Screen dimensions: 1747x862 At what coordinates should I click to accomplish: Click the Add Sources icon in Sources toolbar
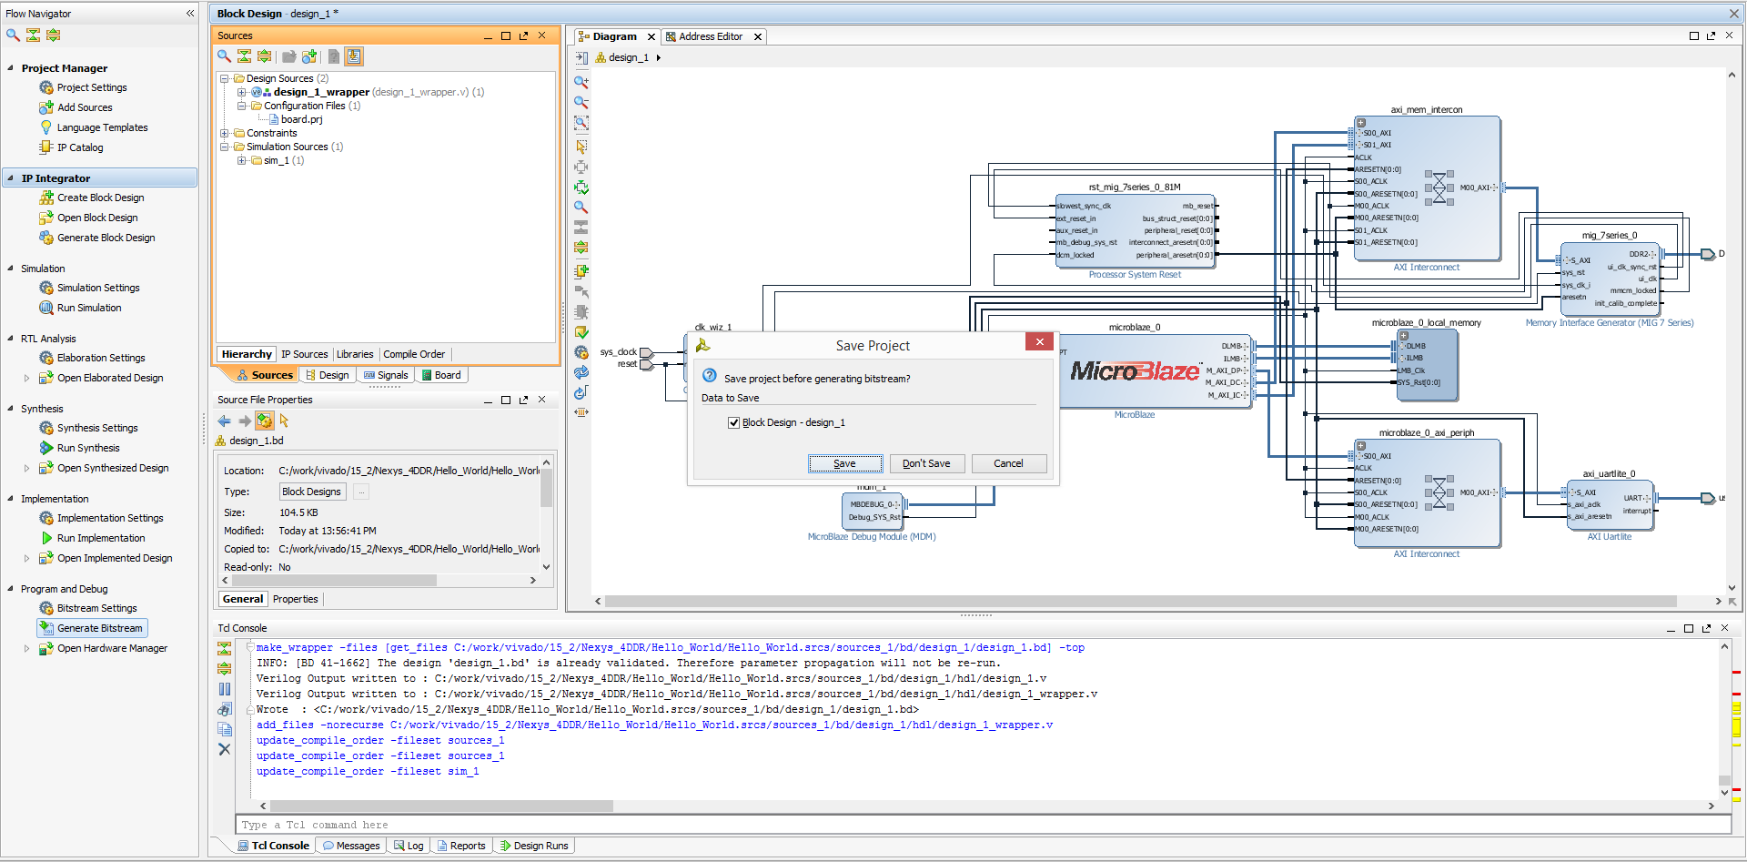(309, 56)
